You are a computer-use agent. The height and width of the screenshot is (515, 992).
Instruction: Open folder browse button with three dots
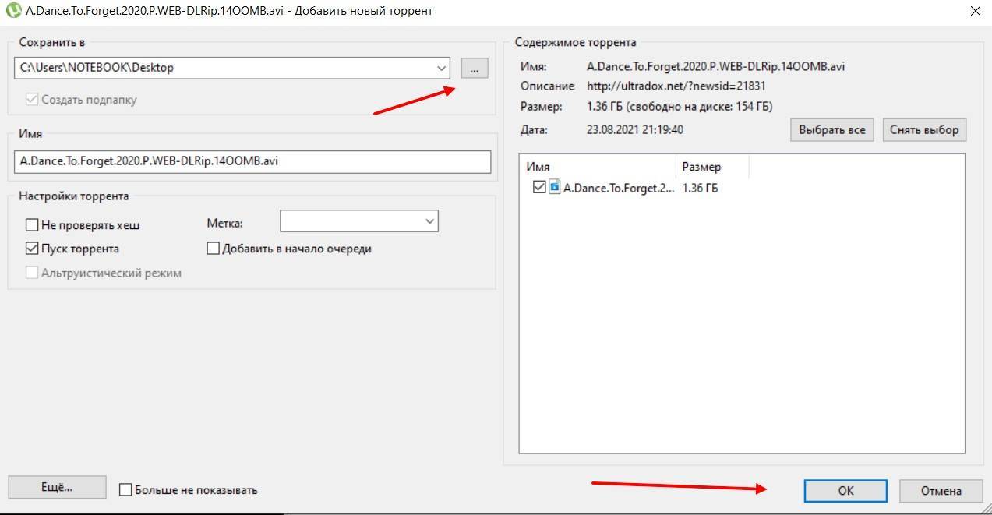(474, 69)
